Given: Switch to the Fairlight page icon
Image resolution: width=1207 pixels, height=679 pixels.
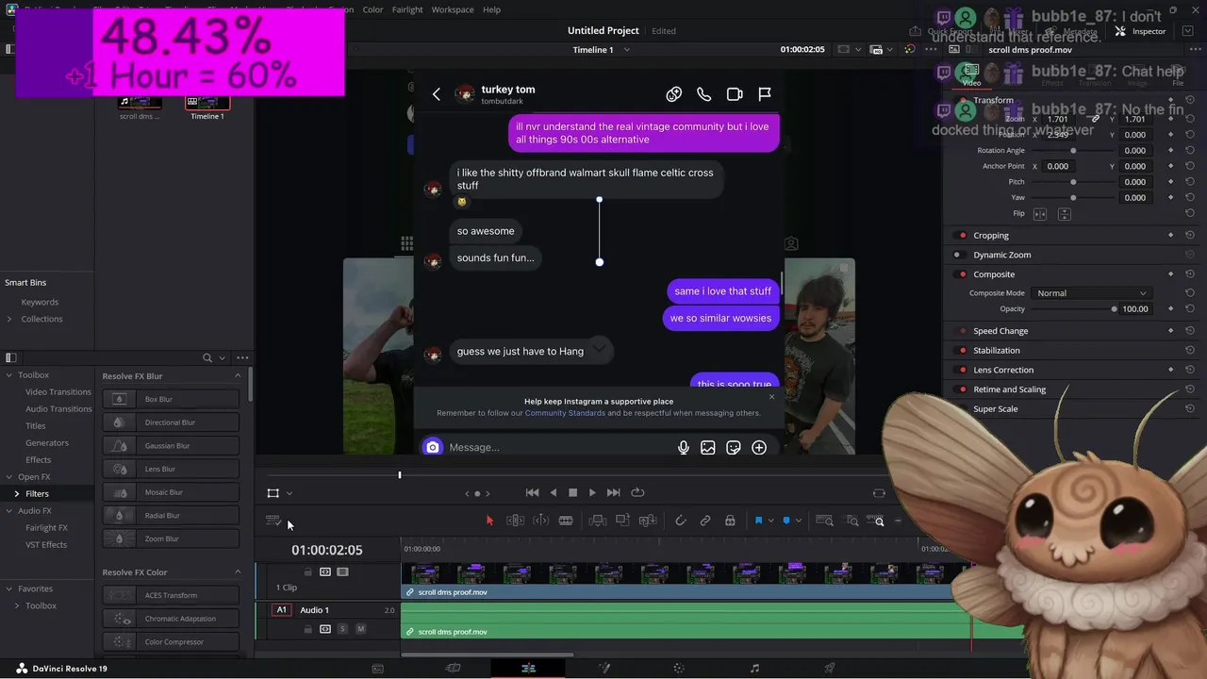Looking at the screenshot, I should [754, 669].
